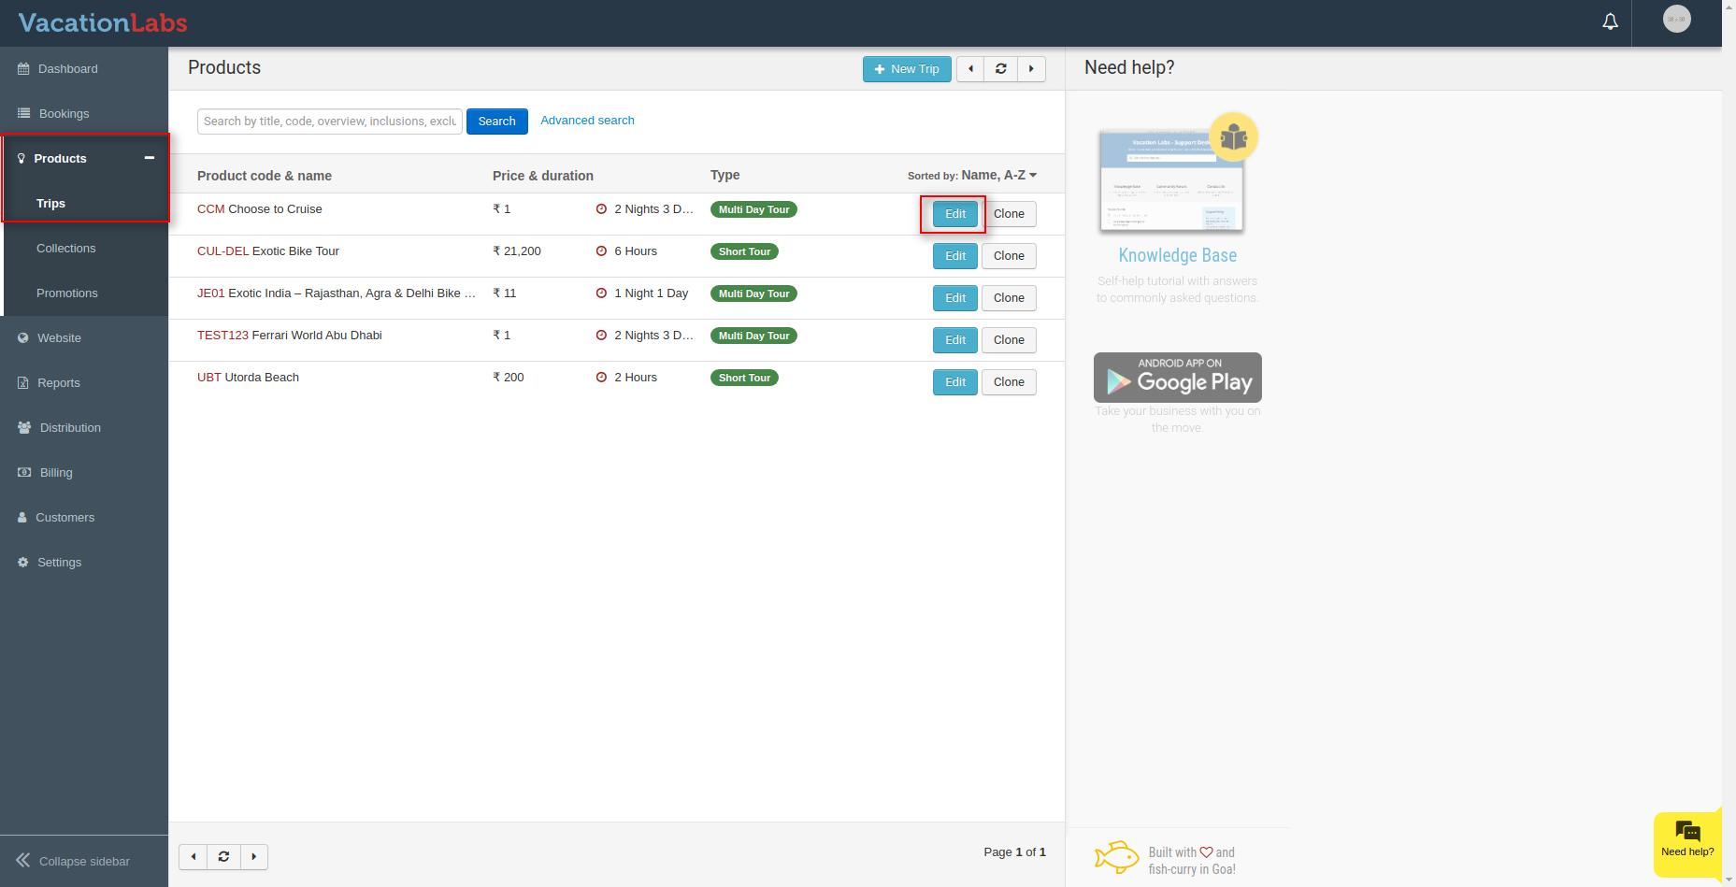Edit the Exotic Bike Tour product
The height and width of the screenshot is (887, 1736).
[x=954, y=256]
